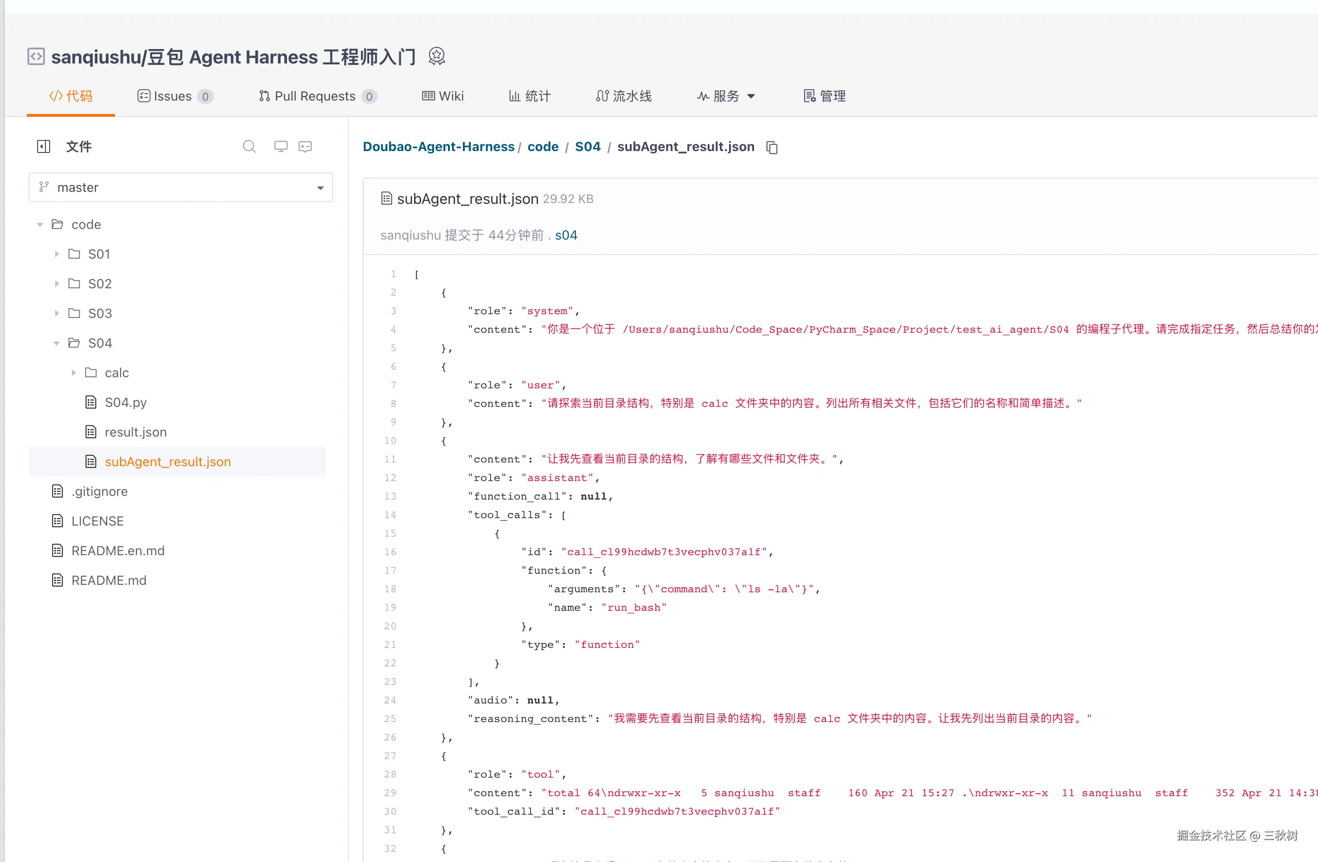Click the repository code icon before title
1318x862 pixels.
[36, 57]
